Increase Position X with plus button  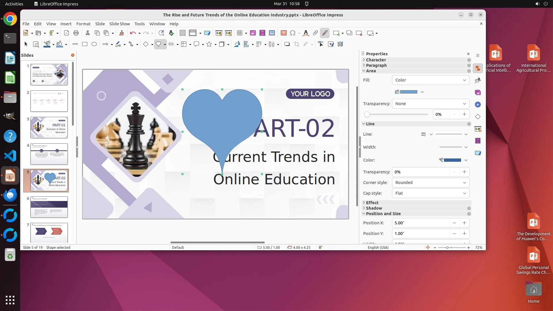464,223
